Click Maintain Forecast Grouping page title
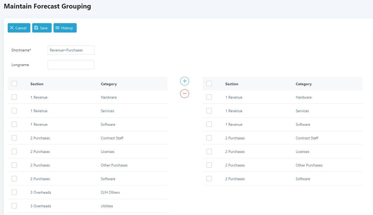The width and height of the screenshot is (373, 215). tap(47, 6)
